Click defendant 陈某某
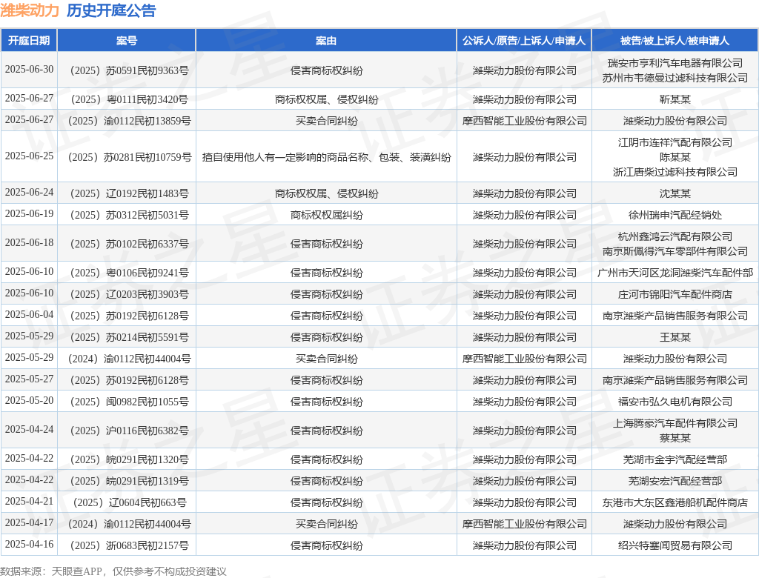Screen dimensions: 759x578 (x=675, y=157)
